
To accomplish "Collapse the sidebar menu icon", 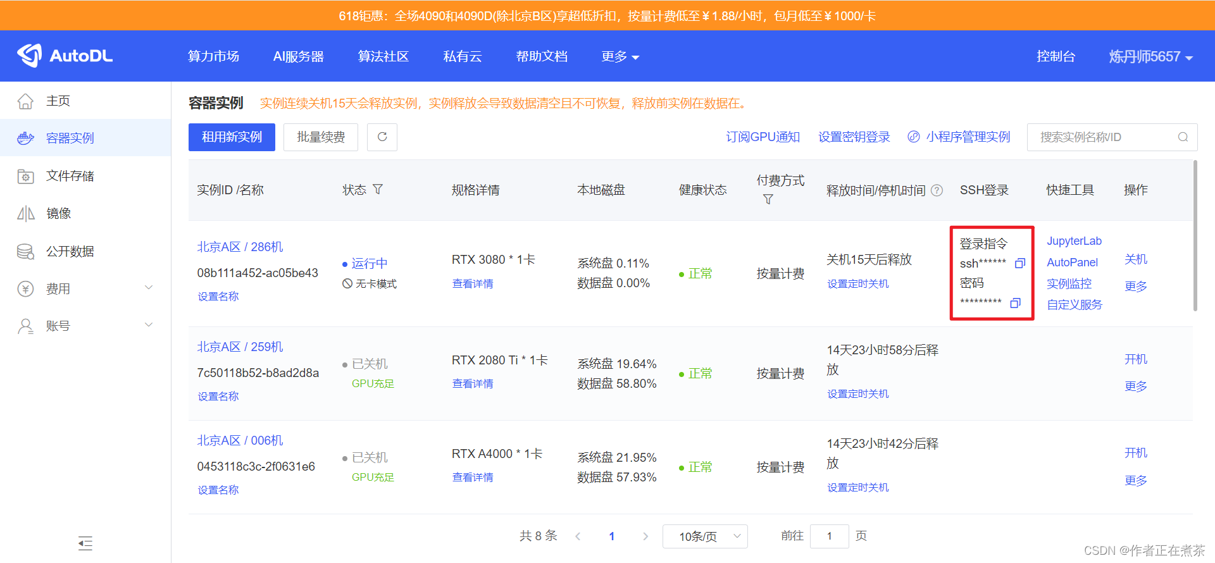I will tap(85, 543).
